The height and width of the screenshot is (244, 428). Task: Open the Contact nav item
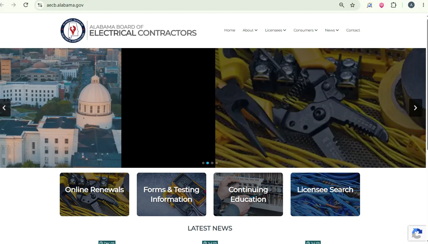pos(353,30)
